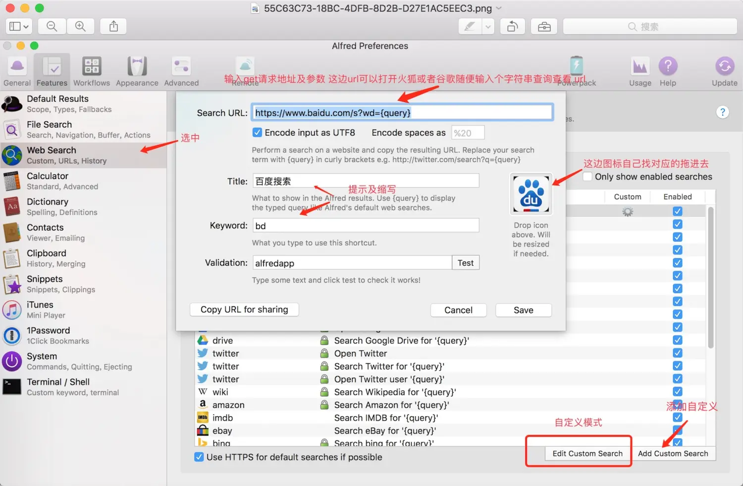The image size is (743, 486).
Task: Click the Preview zoom out icon
Action: 52,26
